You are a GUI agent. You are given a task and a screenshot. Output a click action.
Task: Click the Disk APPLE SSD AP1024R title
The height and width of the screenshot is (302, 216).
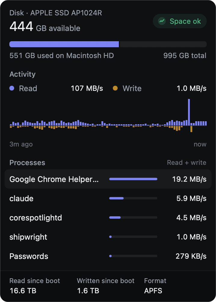56,13
